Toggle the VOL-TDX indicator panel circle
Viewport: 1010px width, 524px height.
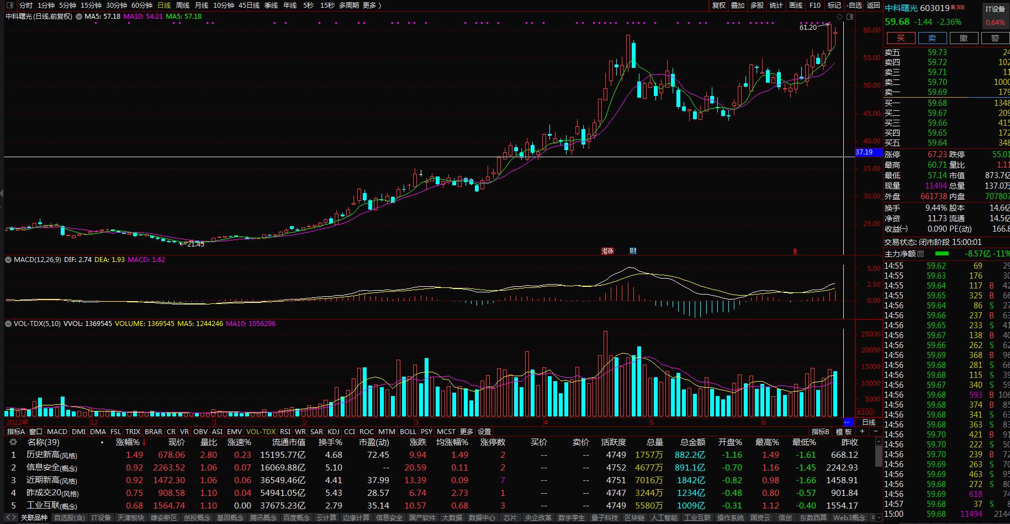click(8, 324)
